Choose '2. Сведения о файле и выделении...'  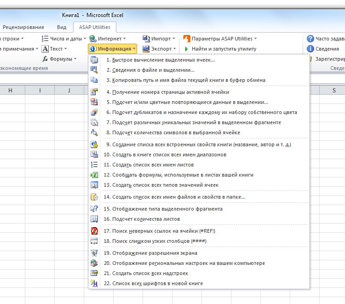point(199,70)
